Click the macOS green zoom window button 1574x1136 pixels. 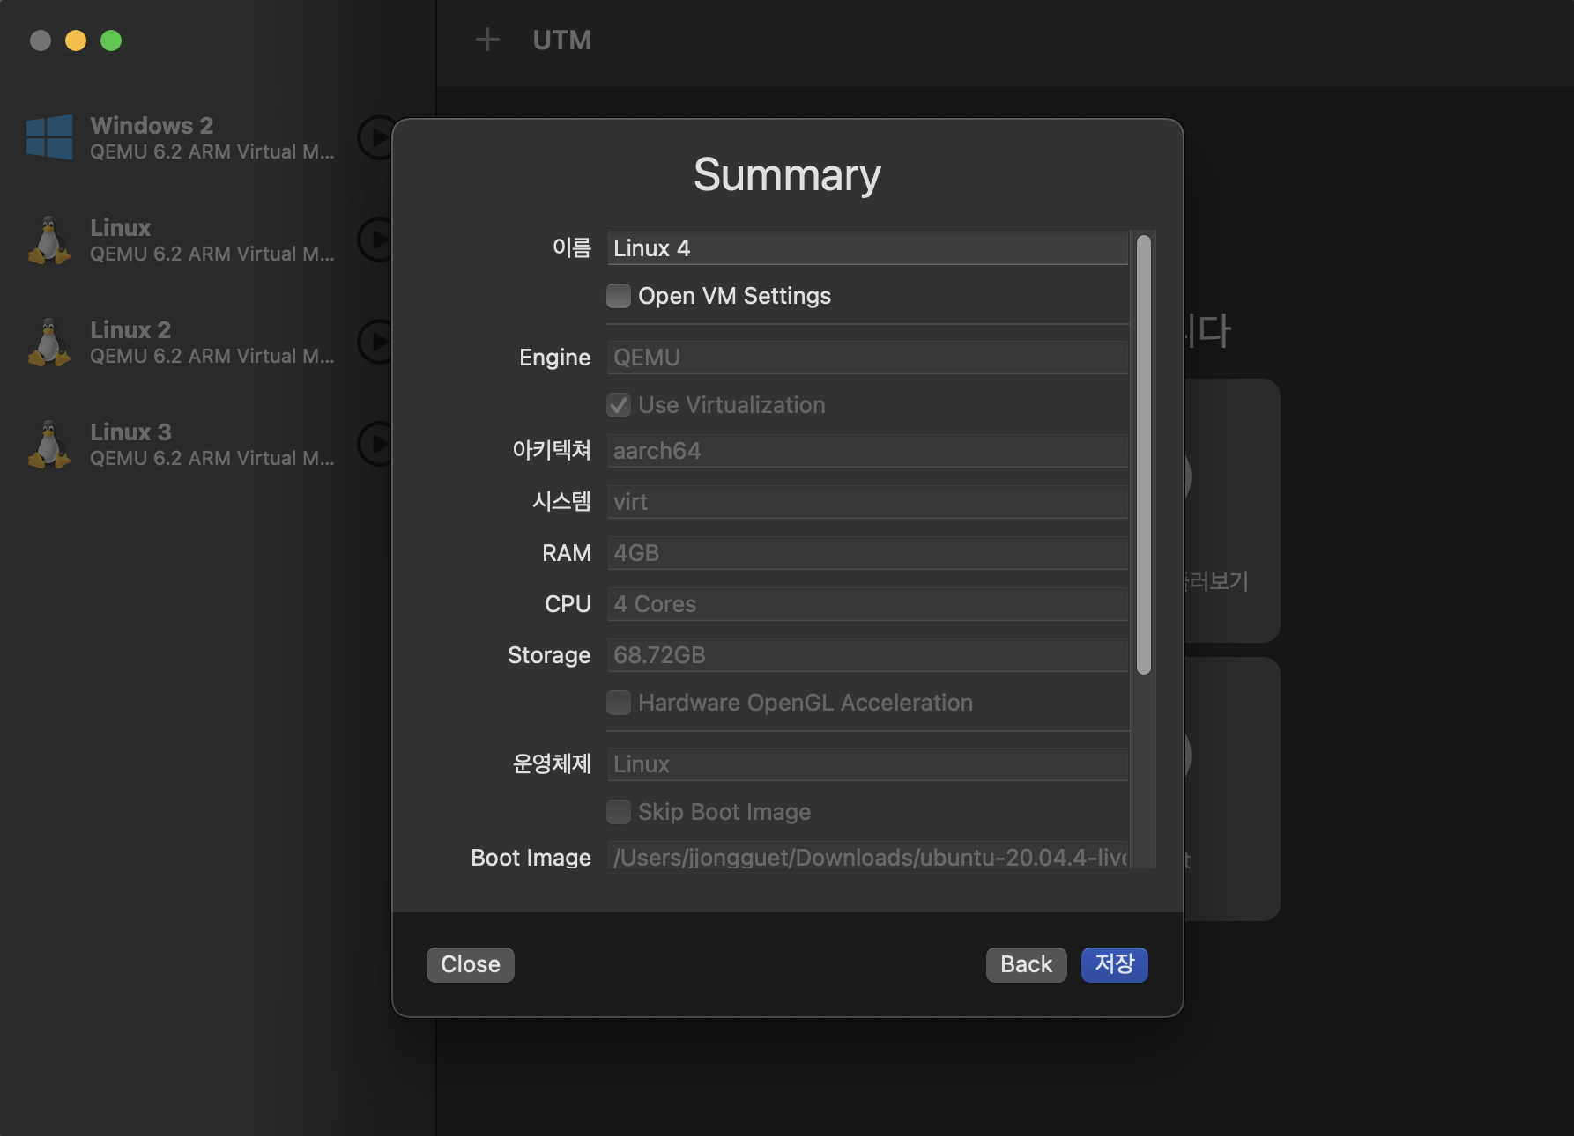(x=111, y=41)
